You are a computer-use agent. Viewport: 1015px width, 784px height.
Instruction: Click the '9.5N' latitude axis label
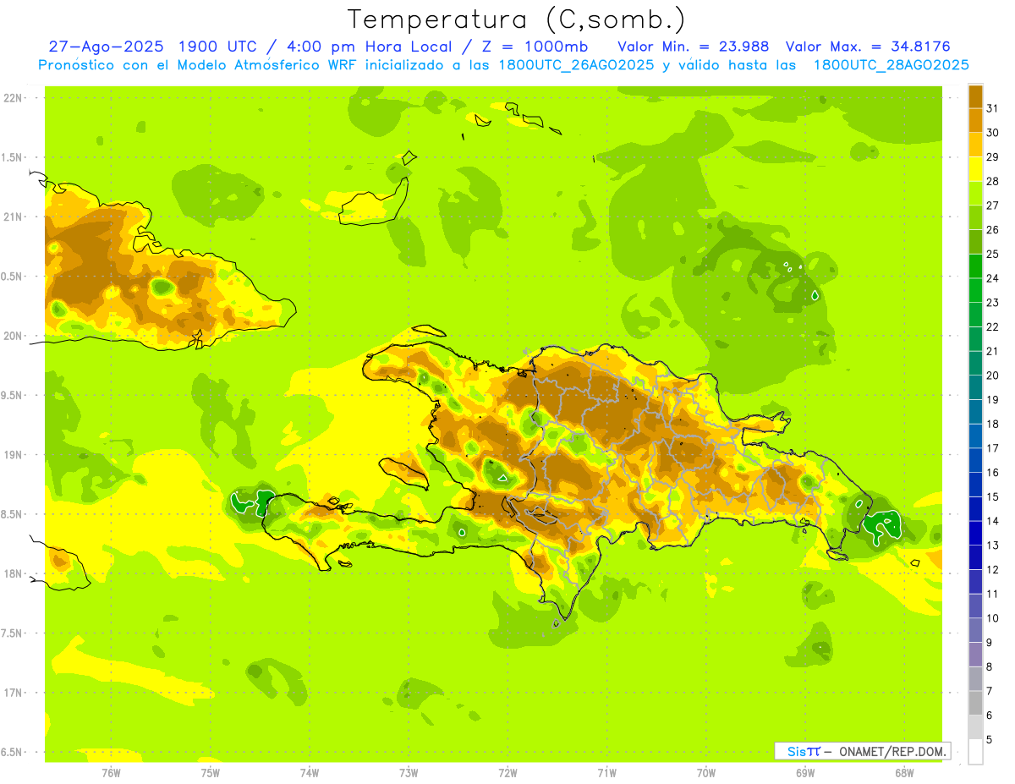(13, 396)
